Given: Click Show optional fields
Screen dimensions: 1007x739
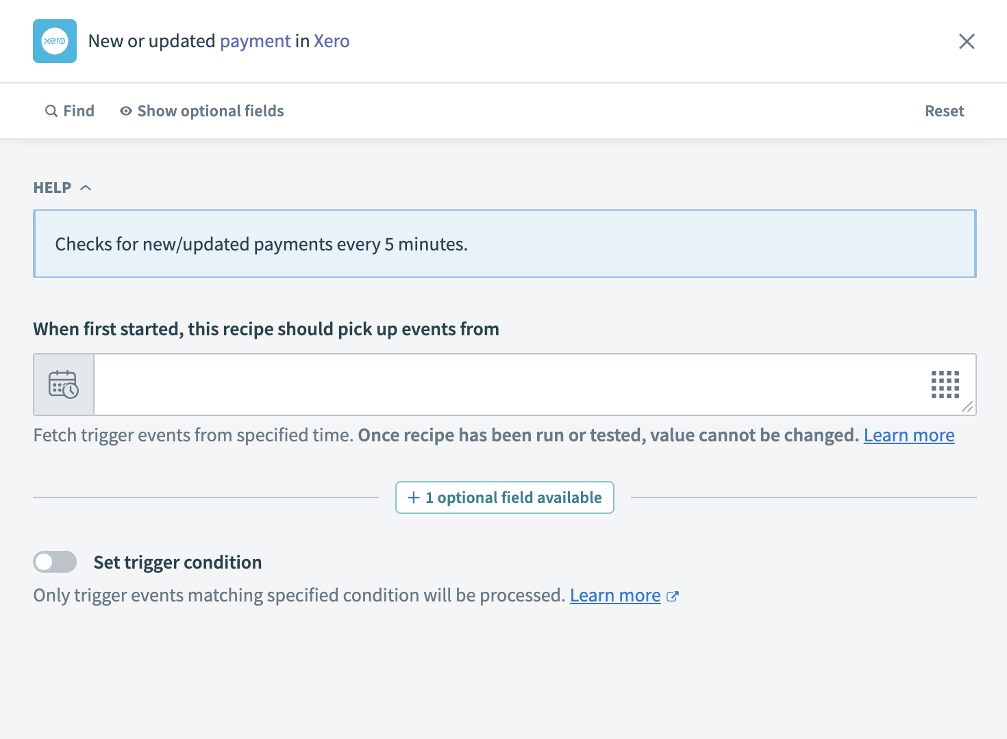Looking at the screenshot, I should (x=210, y=110).
